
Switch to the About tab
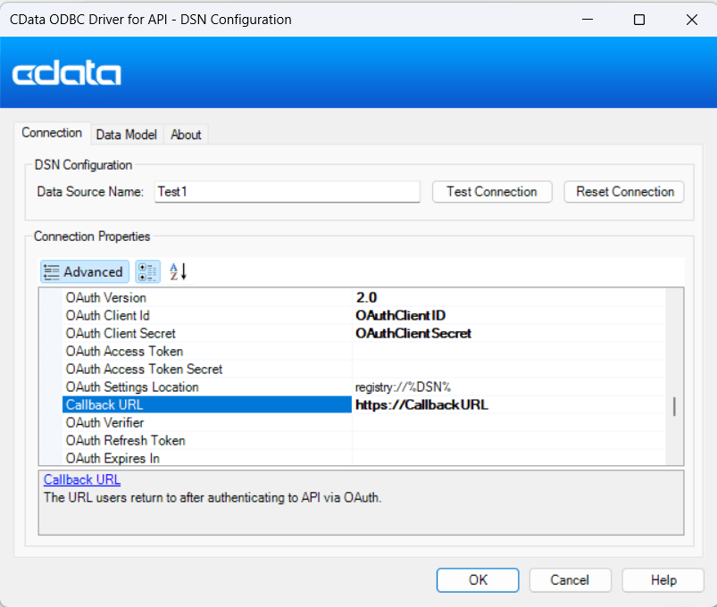click(x=186, y=135)
